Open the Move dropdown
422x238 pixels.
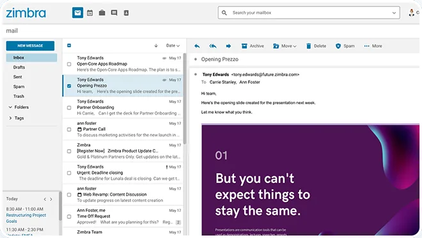click(x=285, y=46)
